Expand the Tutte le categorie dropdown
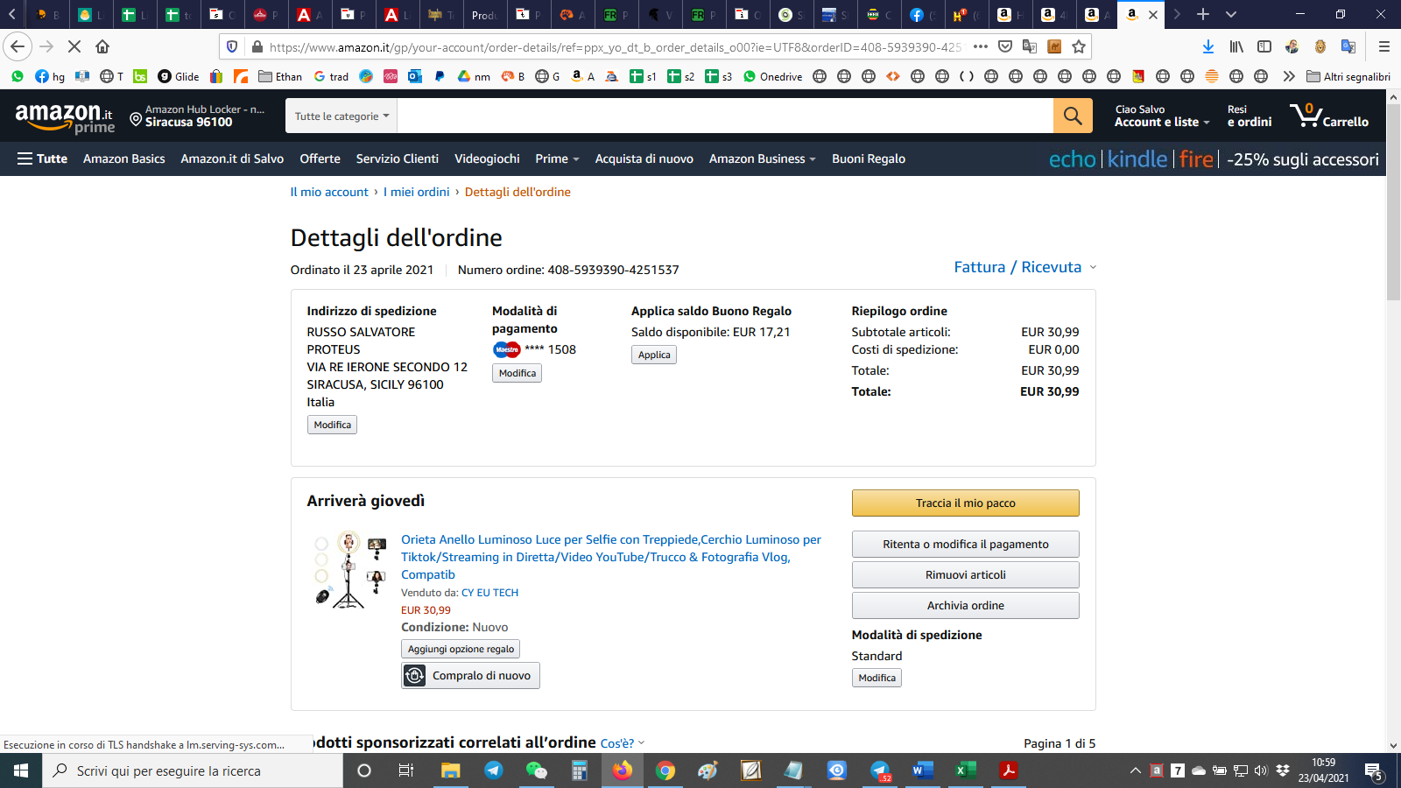 341,116
